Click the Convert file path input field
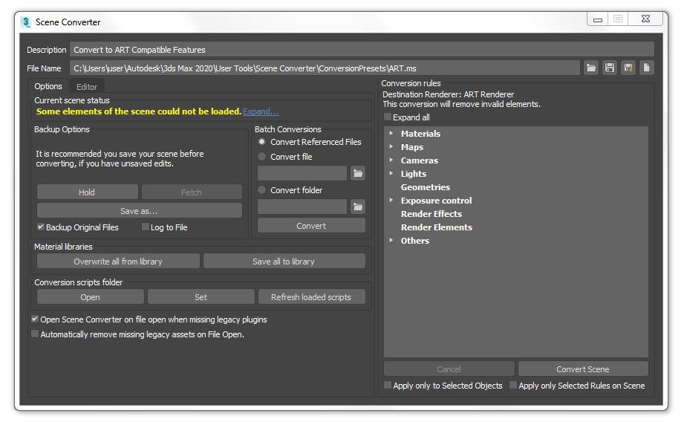This screenshot has width=684, height=422. pyautogui.click(x=302, y=173)
